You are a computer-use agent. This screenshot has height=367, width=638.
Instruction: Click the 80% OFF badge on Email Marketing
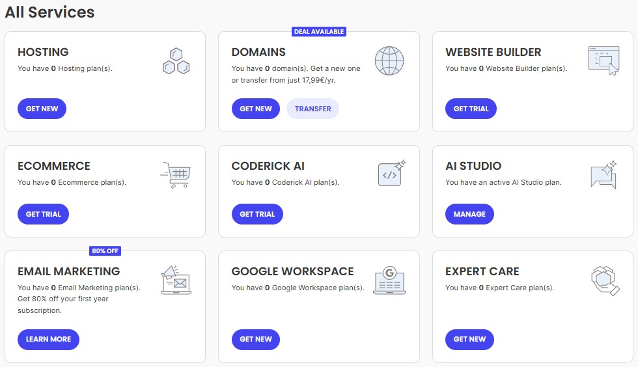(105, 251)
